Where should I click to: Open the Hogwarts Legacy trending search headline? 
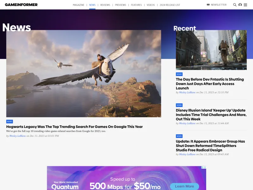click(75, 126)
